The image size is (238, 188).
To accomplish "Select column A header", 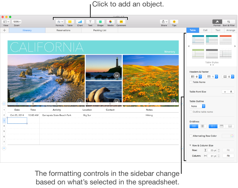I will pos(17,104).
